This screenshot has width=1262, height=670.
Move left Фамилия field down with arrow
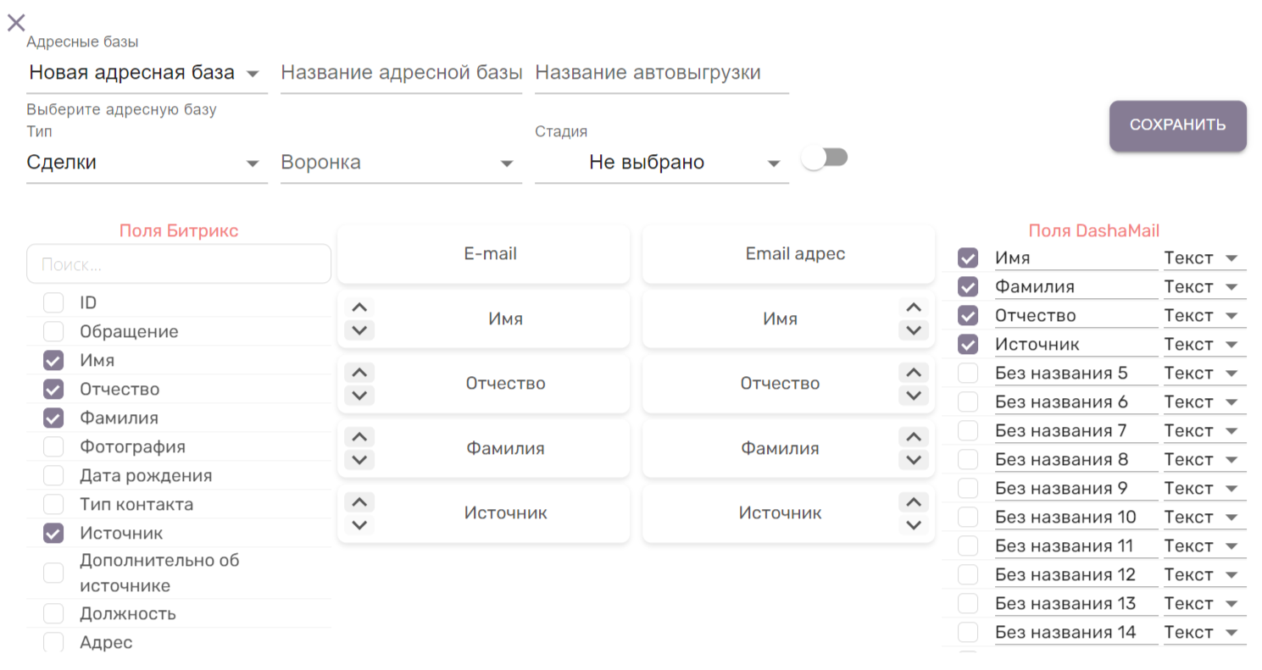point(359,459)
